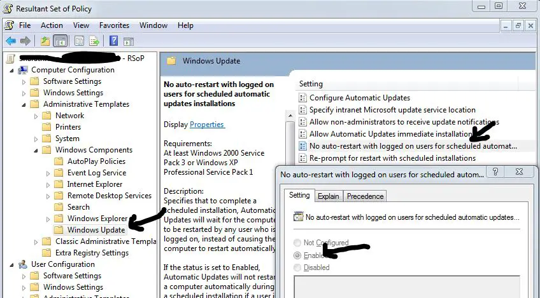540x298 pixels.
Task: Click the Up one level folder icon
Action: (45, 41)
